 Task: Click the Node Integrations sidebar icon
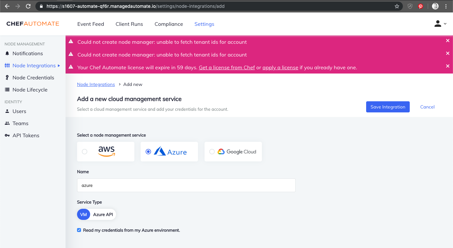click(7, 66)
